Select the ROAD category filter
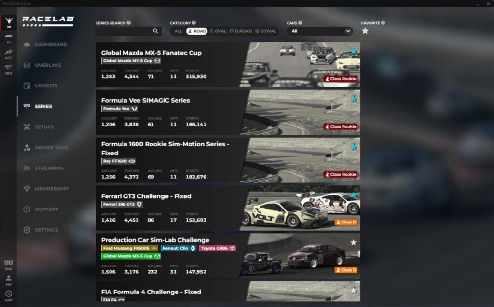The height and width of the screenshot is (307, 494). click(197, 31)
